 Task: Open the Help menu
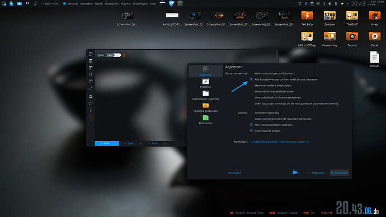pos(153,4)
